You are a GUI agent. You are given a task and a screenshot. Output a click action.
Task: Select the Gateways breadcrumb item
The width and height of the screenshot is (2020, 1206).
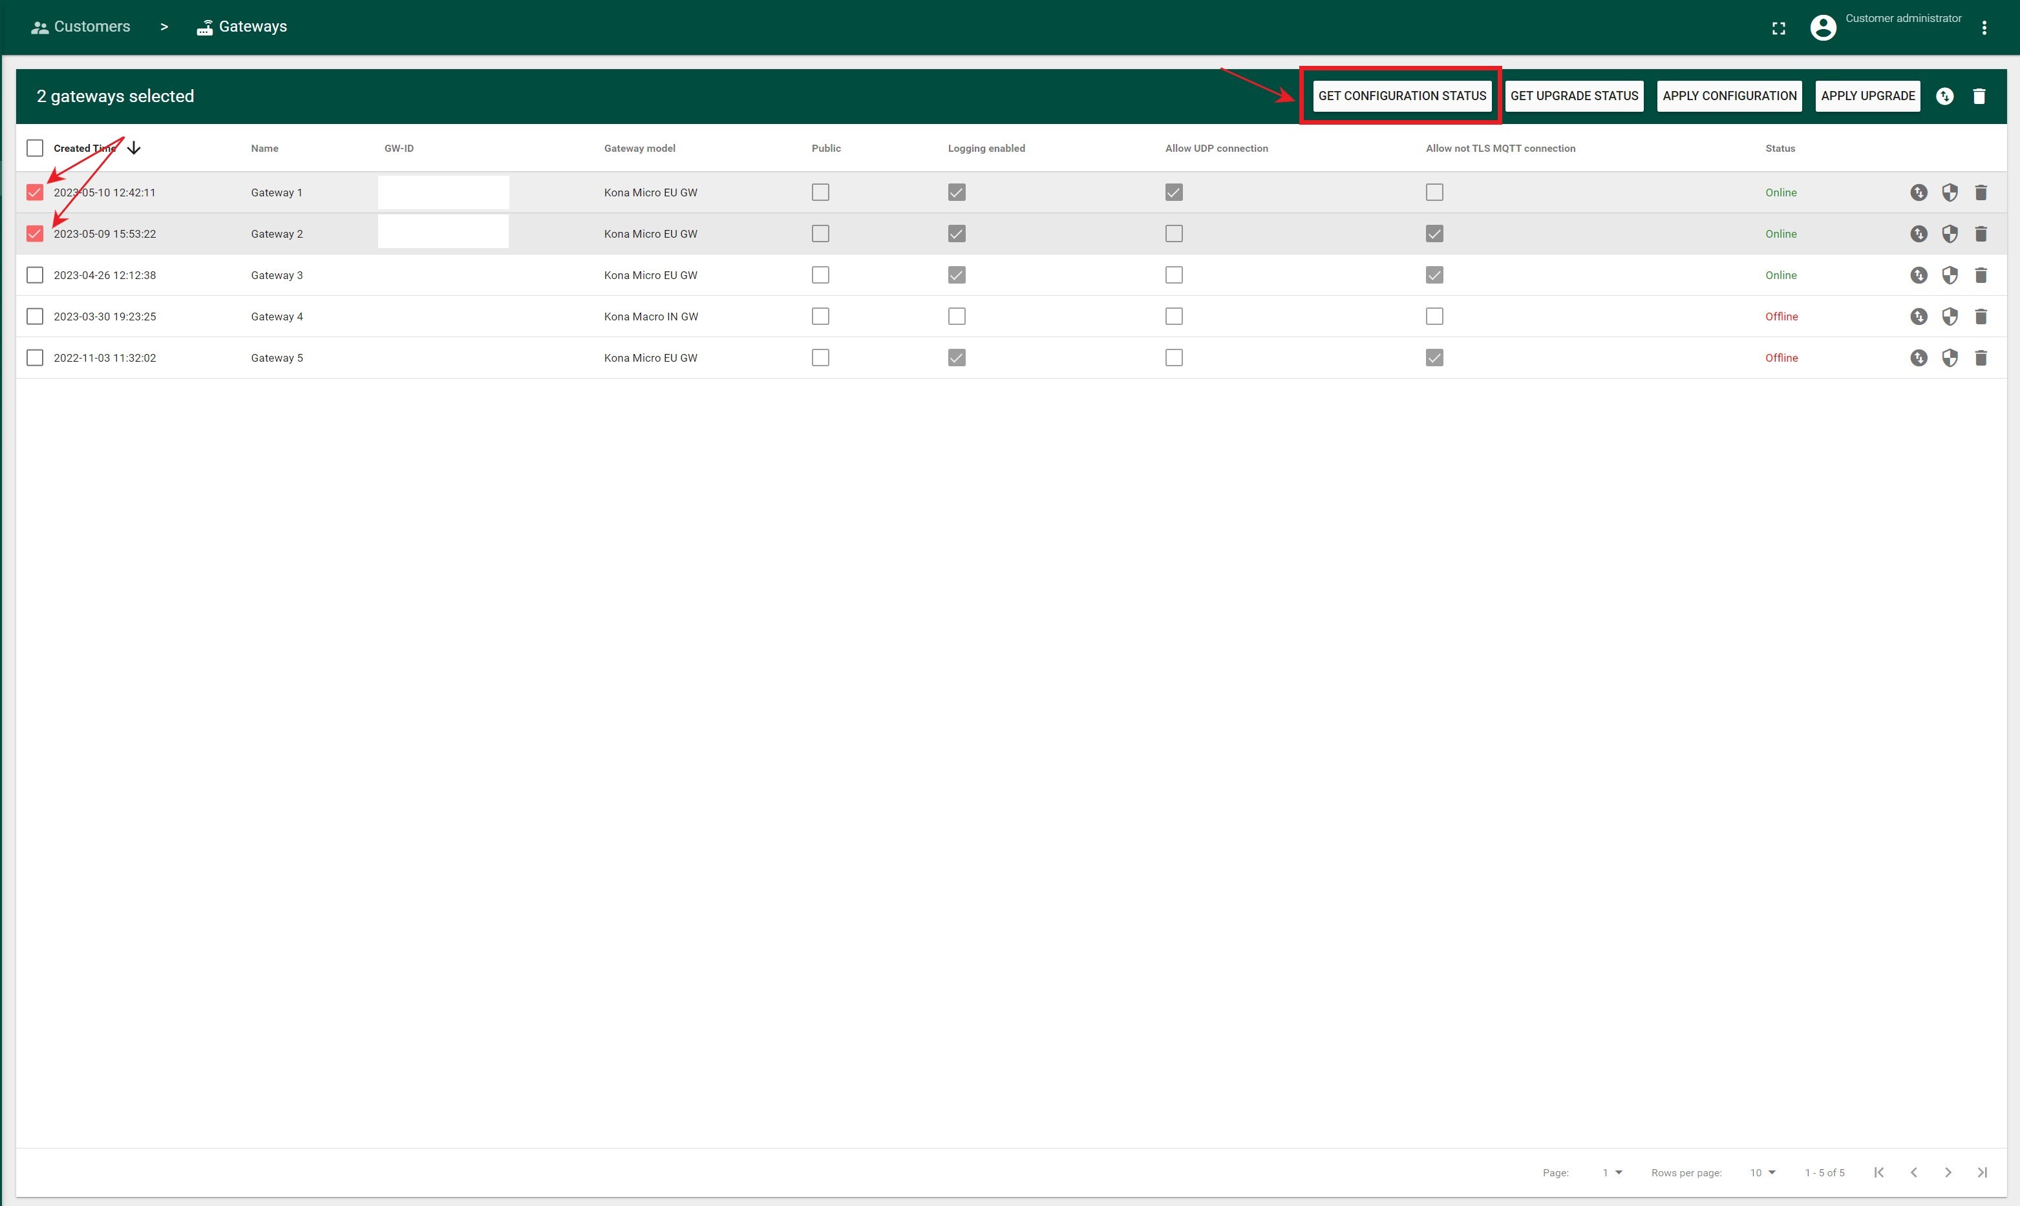[x=252, y=26]
